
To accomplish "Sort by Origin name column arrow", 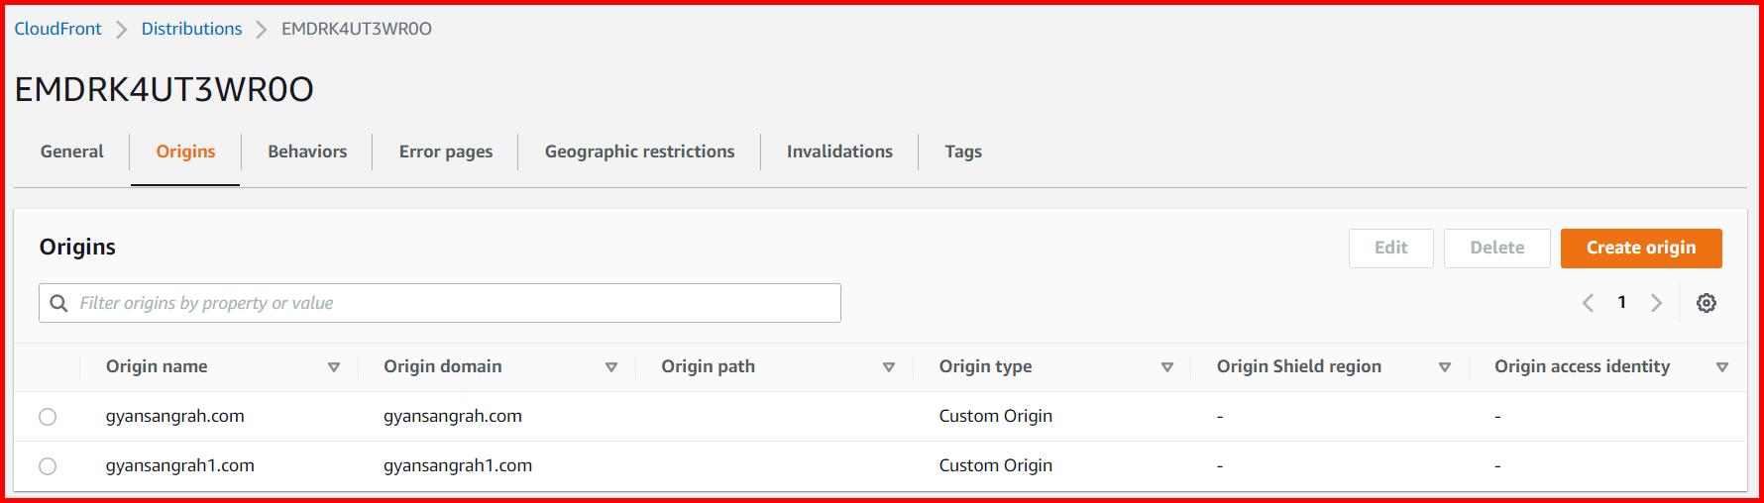I will tap(334, 367).
